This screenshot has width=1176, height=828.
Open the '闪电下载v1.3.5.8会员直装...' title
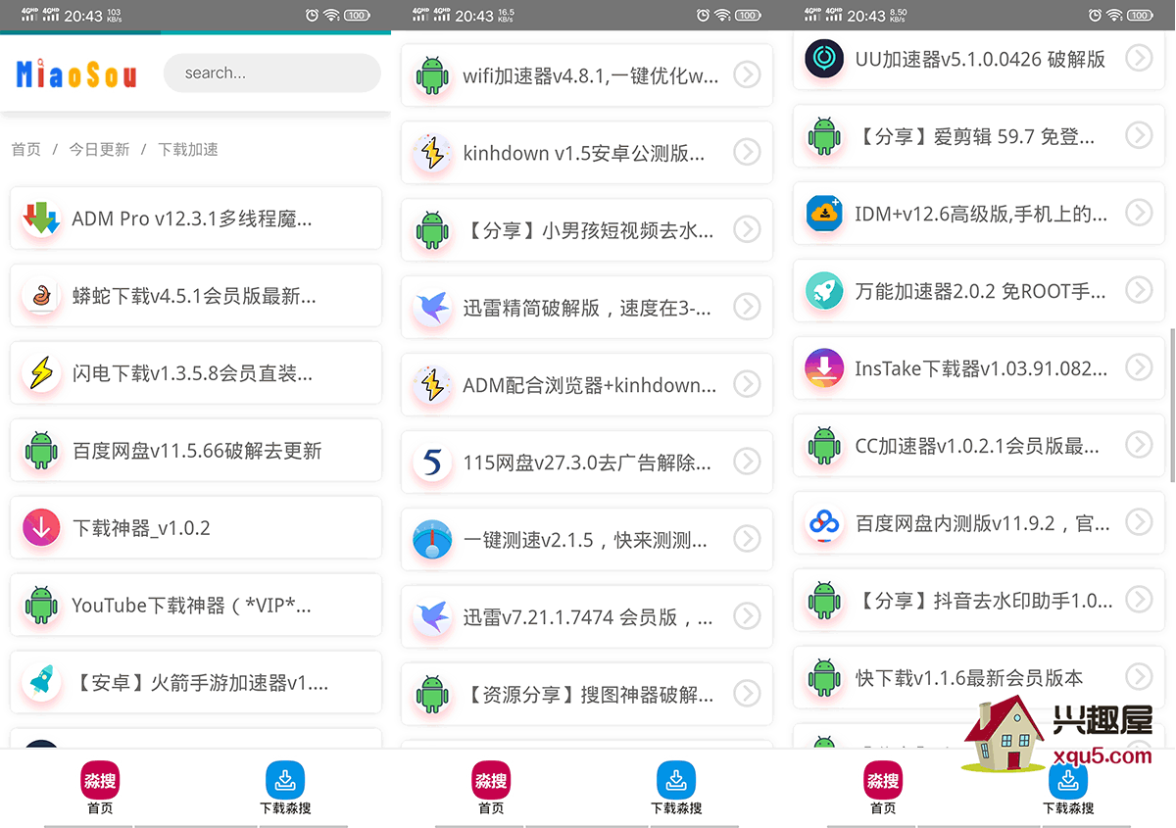[x=193, y=373]
